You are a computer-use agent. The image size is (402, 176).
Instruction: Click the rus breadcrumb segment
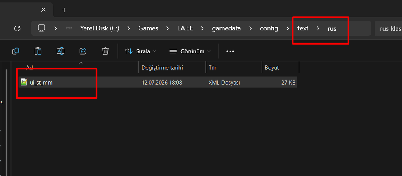332,28
